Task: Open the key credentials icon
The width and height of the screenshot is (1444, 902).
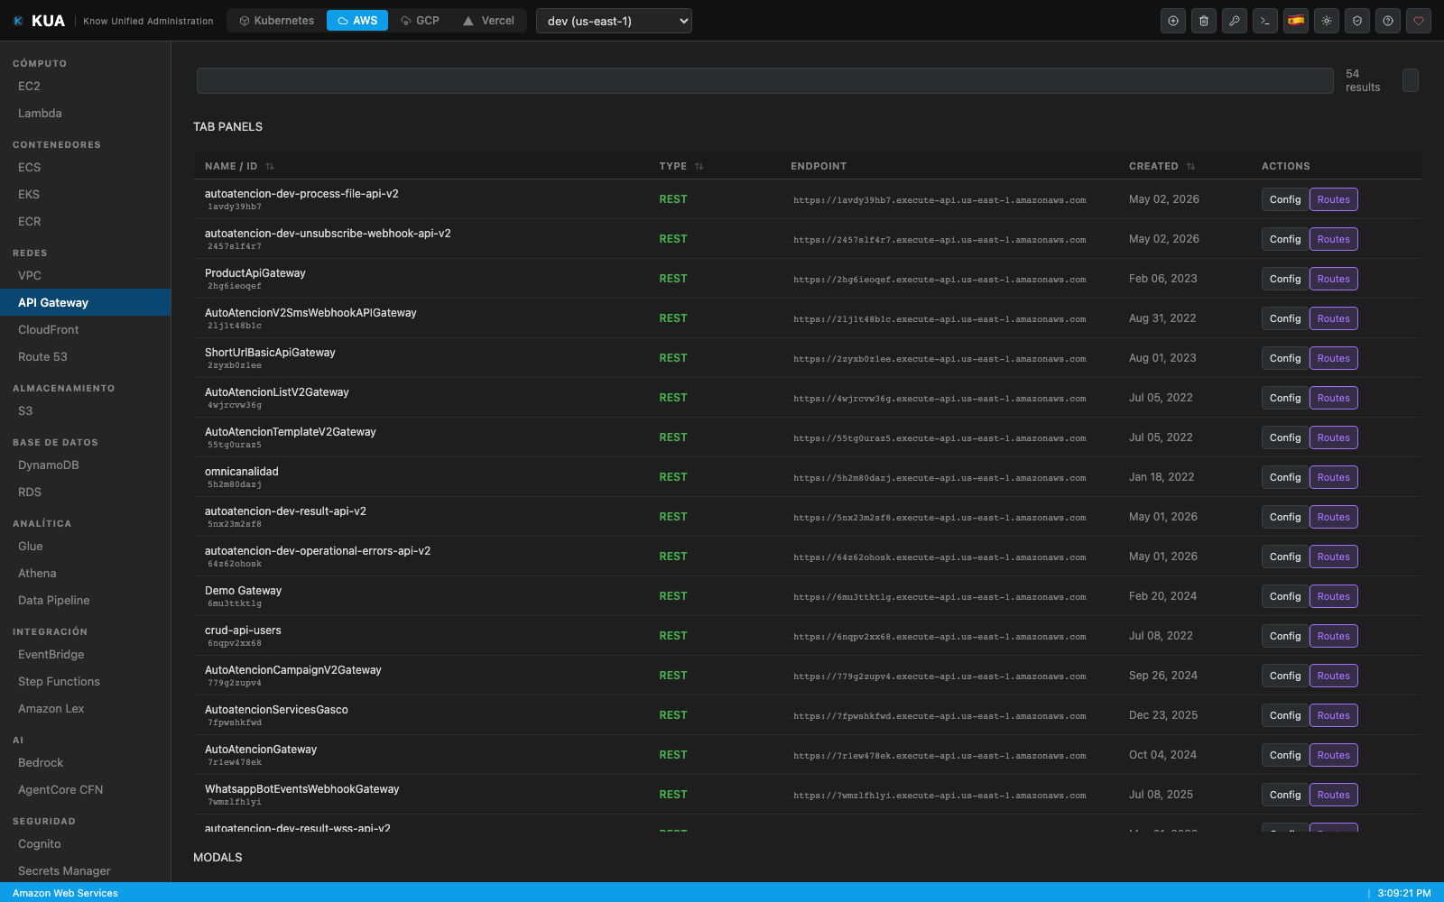Action: point(1235,21)
